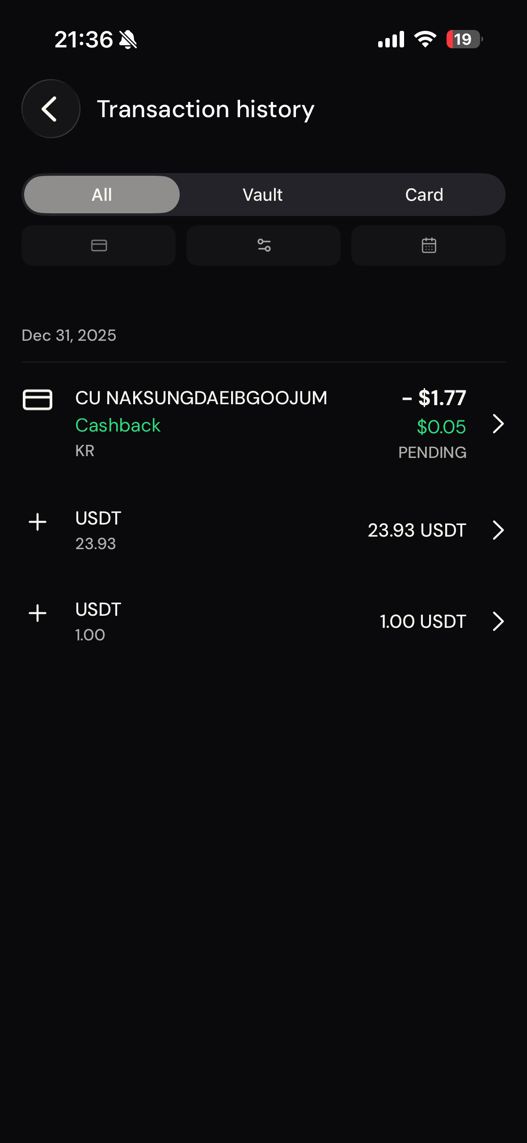Screen dimensions: 527x1143
Task: Tap the plus icon for 23.93 USDT
Action: tap(38, 522)
